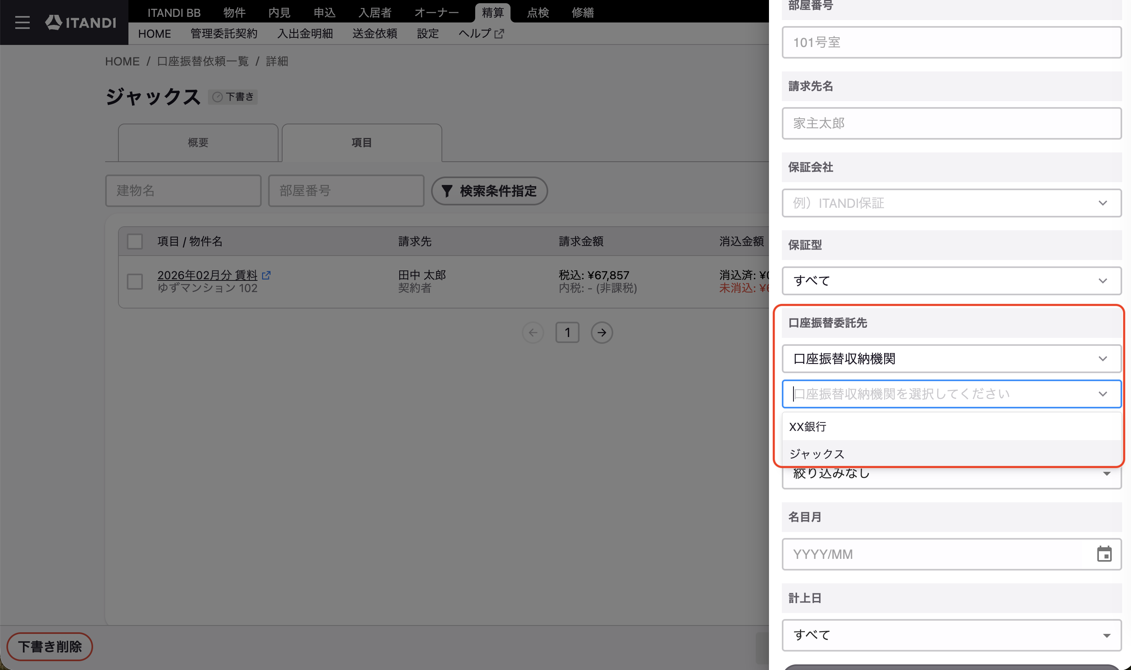Click the 請求金額 column header

pyautogui.click(x=581, y=242)
